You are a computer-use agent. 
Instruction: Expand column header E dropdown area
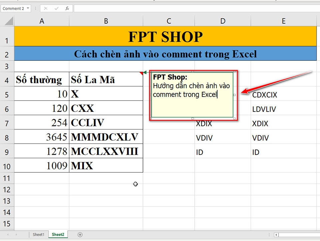click(x=283, y=21)
